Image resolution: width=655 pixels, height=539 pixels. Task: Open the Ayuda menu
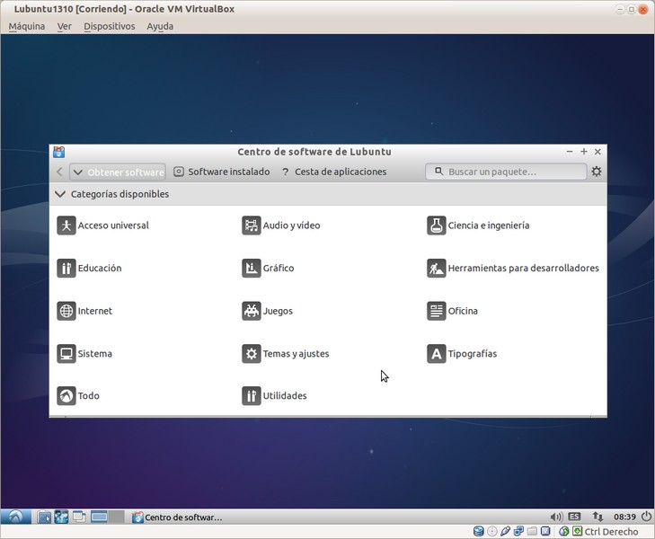(160, 26)
